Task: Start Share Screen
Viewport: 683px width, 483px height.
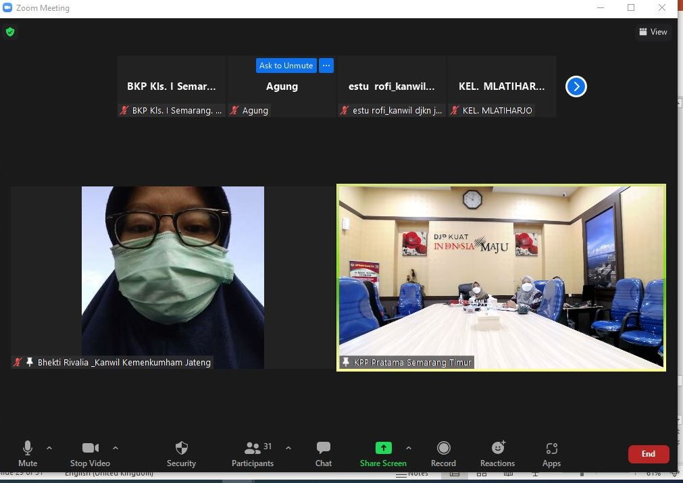Action: [x=383, y=453]
